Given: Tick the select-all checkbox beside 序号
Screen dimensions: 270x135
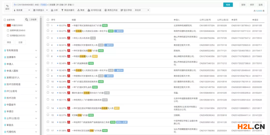Looking at the screenshot, I should [48, 20].
